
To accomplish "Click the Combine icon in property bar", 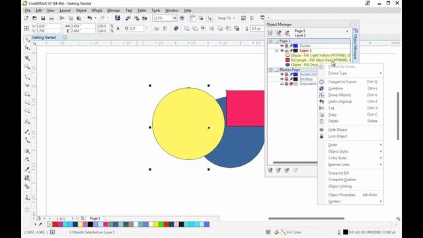I will pos(176,28).
